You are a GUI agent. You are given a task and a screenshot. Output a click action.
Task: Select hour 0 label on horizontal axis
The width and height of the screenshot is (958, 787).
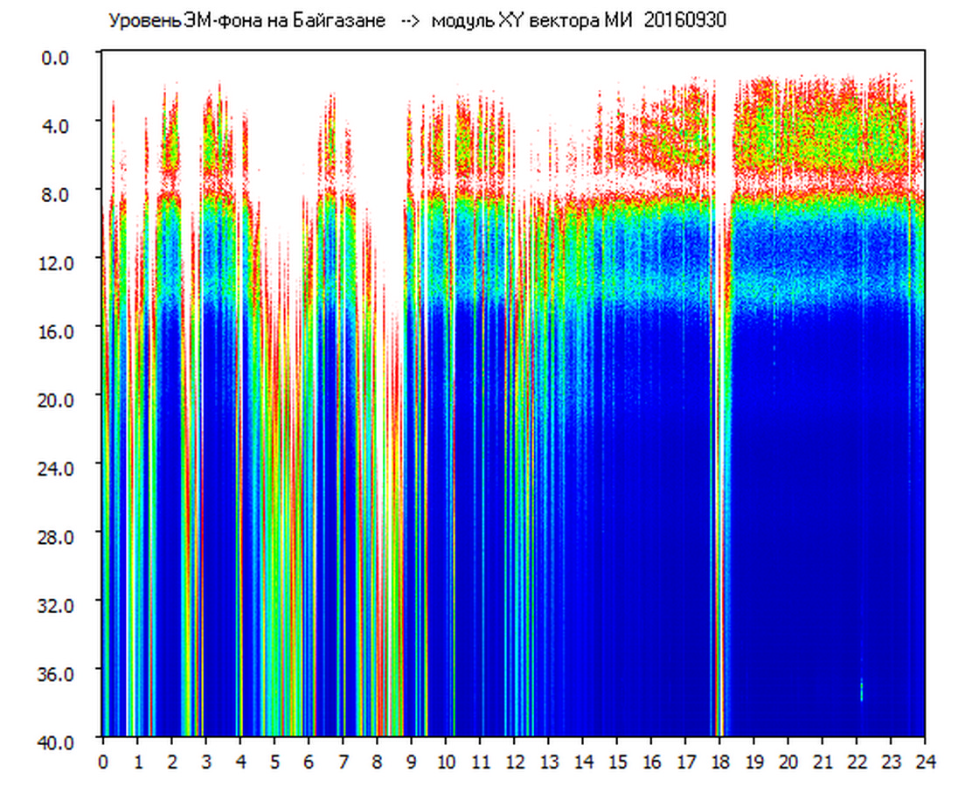coord(103,761)
